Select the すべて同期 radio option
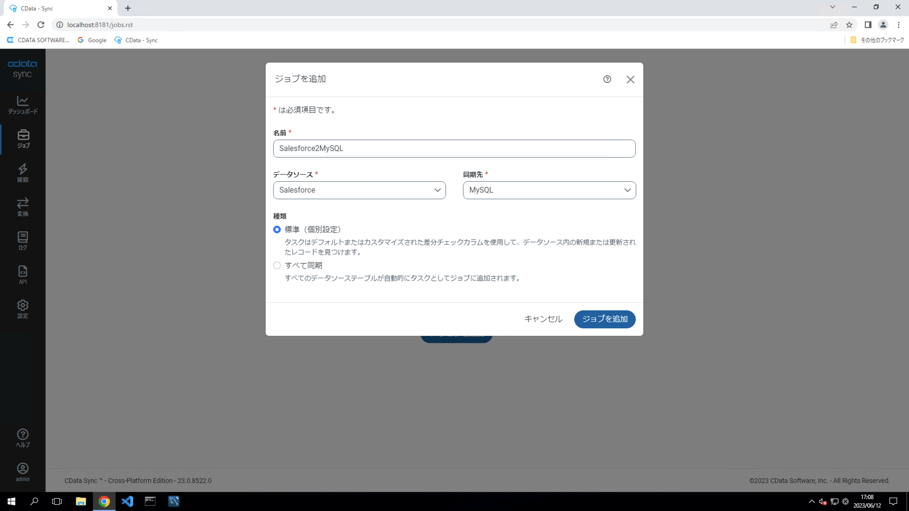 (x=277, y=265)
